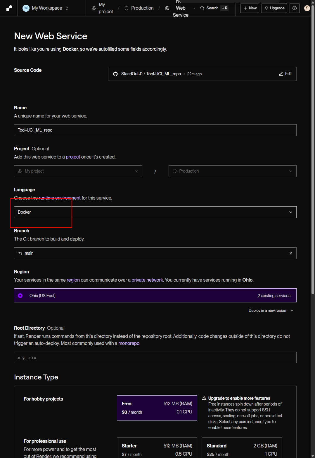Expand the breadcrumb service chevron
This screenshot has height=458, width=315.
(x=194, y=8)
